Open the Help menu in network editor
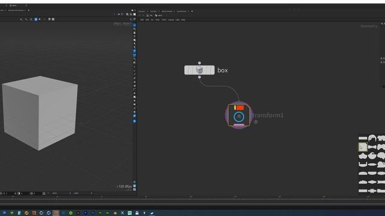This screenshot has width=385, height=216. pyautogui.click(x=183, y=20)
